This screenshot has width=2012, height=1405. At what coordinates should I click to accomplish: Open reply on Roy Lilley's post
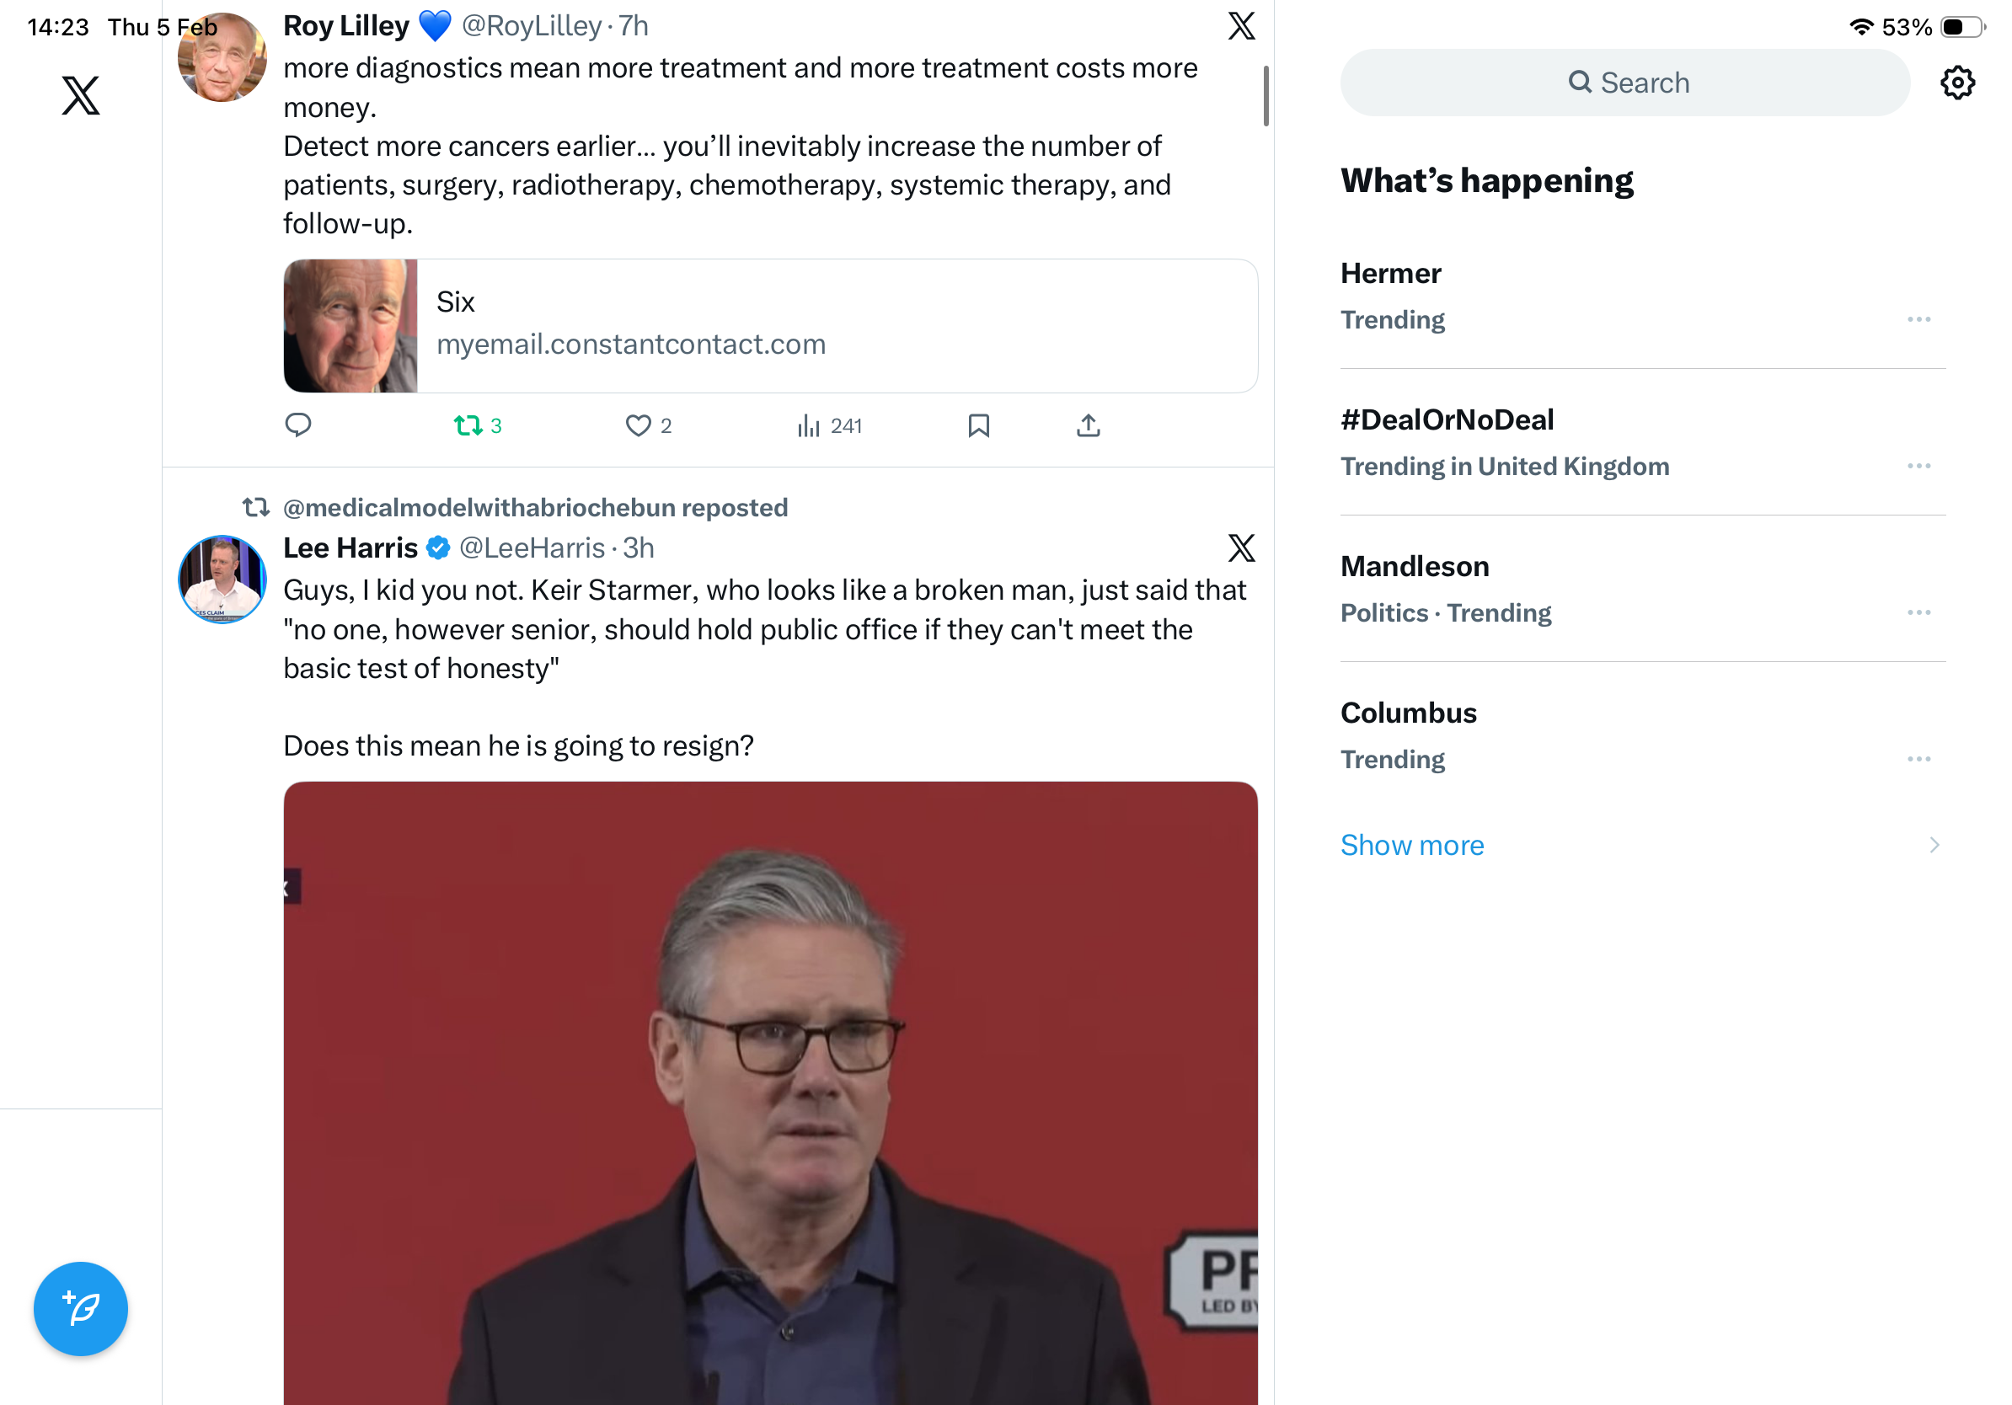pos(298,425)
